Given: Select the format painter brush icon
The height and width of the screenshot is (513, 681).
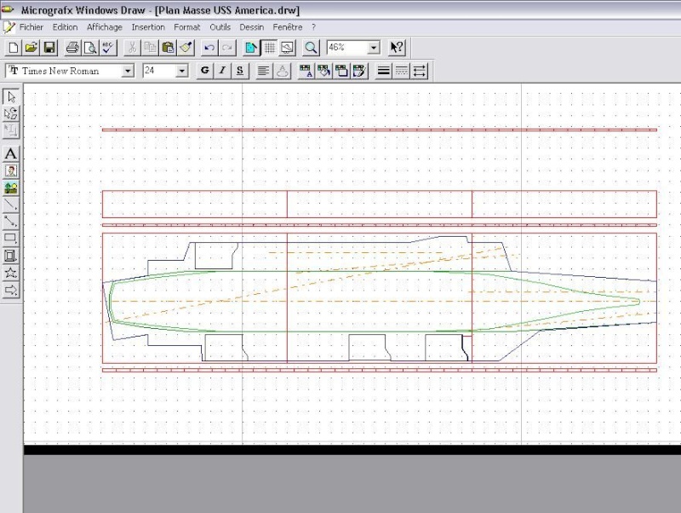Looking at the screenshot, I should (186, 48).
